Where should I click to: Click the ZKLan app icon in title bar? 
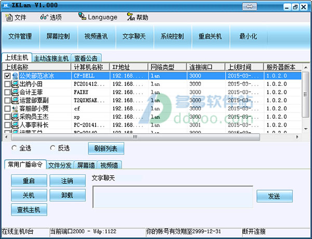tap(6, 6)
